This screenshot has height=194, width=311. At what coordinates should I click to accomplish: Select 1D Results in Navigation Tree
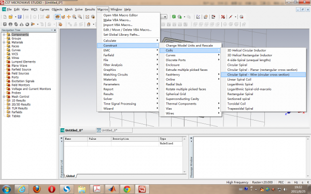pos(19,100)
